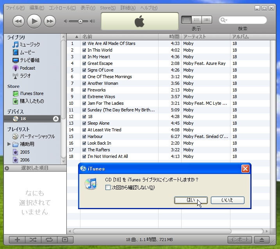
Task: Click the high-volume speaker icon
Action: 92,21
